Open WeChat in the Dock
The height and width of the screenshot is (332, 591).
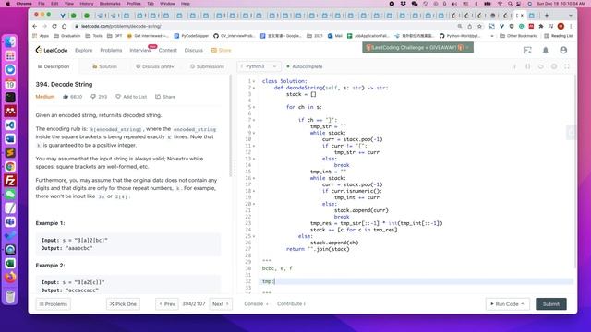point(10,195)
